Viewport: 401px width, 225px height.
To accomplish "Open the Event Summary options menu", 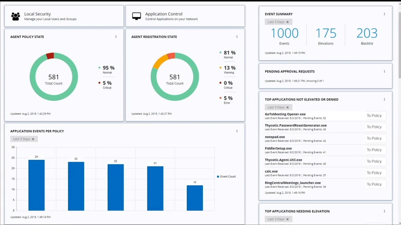I will coord(384,14).
